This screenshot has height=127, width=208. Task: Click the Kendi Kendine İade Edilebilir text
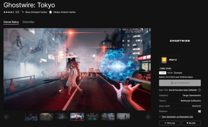coord(183,90)
